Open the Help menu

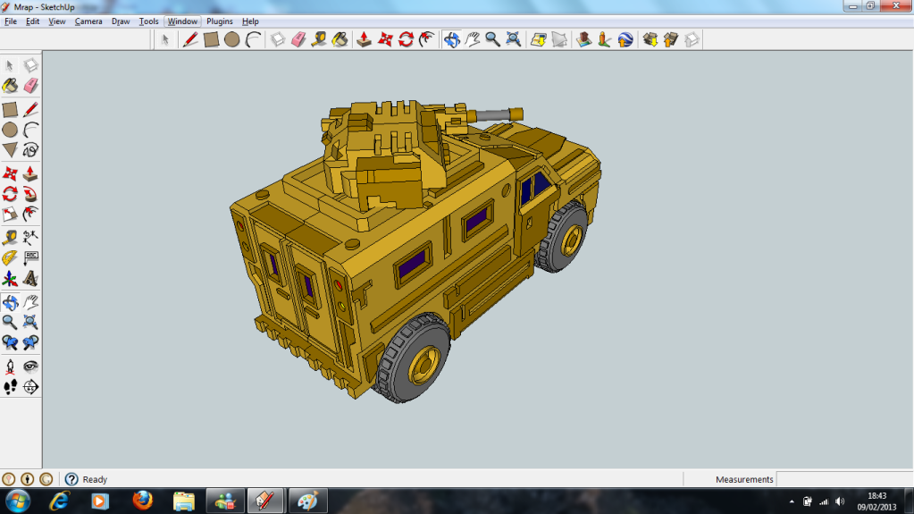[250, 21]
